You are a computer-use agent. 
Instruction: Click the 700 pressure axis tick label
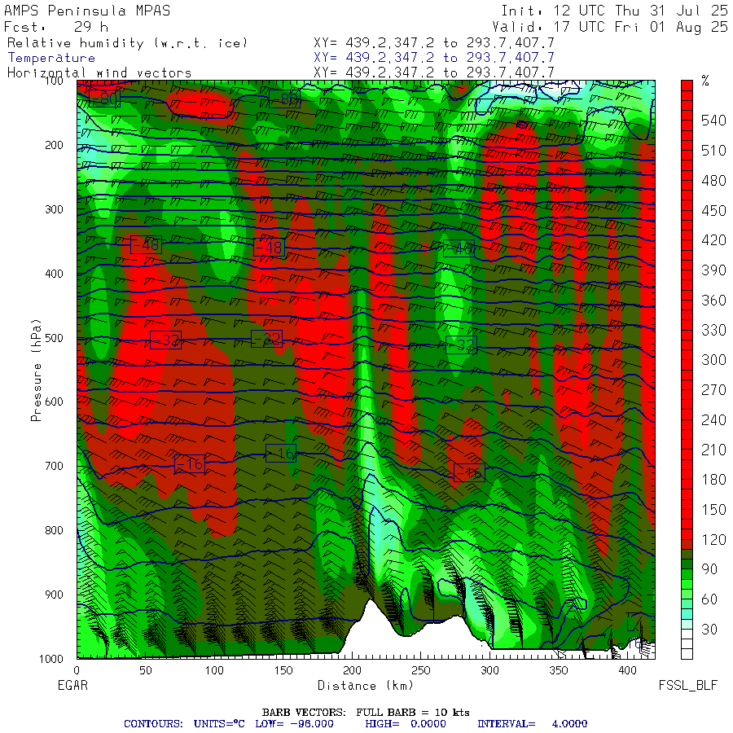click(x=54, y=466)
